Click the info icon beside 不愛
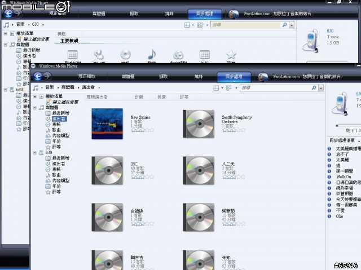The height and width of the screenshot is (270, 361). pyautogui.click(x=329, y=210)
